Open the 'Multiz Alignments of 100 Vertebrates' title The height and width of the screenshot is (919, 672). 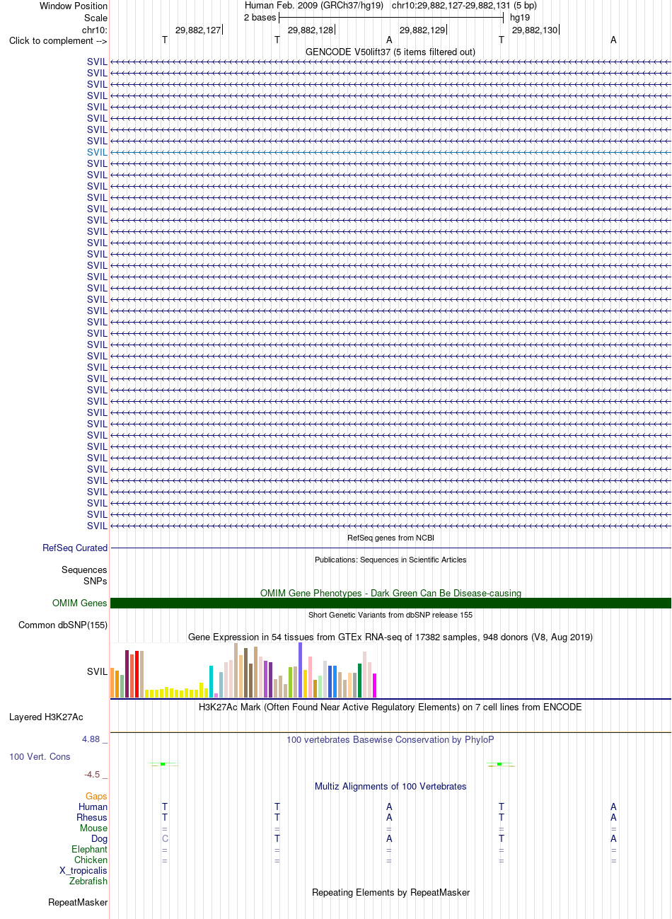(390, 786)
